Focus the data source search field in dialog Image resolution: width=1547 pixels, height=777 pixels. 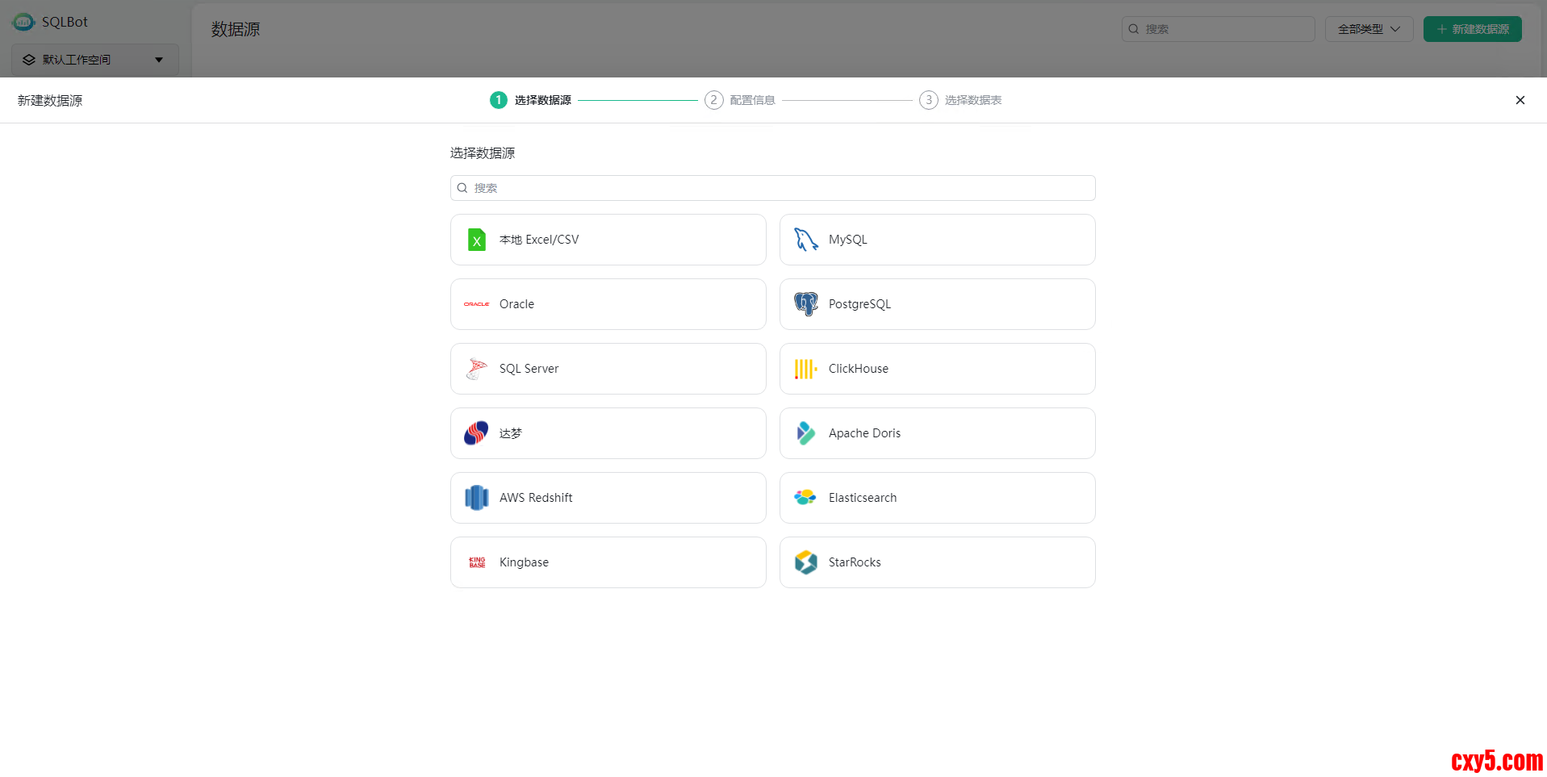[772, 188]
